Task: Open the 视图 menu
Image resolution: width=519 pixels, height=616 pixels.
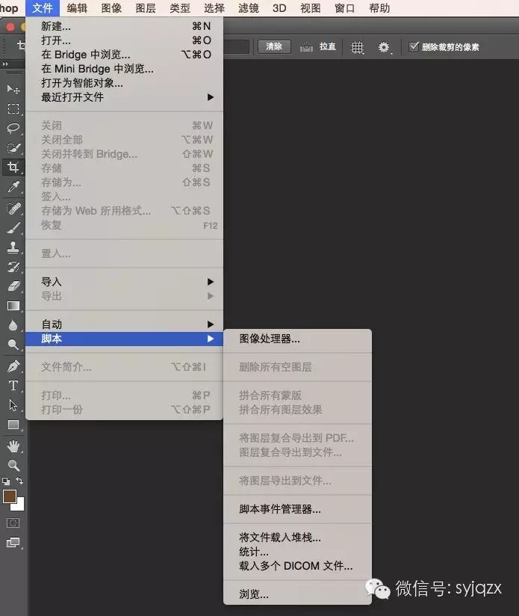Action: [x=311, y=8]
